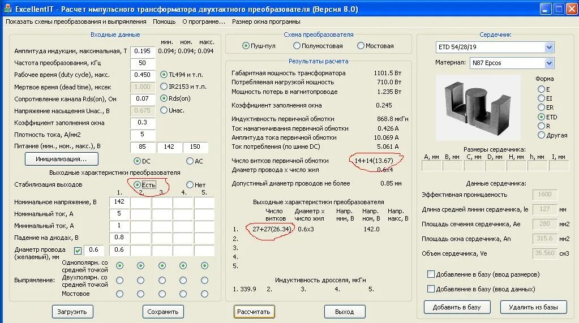Open the 'Показать схемы преобразования и выпрямления' menu
The image size is (579, 323).
[76, 22]
